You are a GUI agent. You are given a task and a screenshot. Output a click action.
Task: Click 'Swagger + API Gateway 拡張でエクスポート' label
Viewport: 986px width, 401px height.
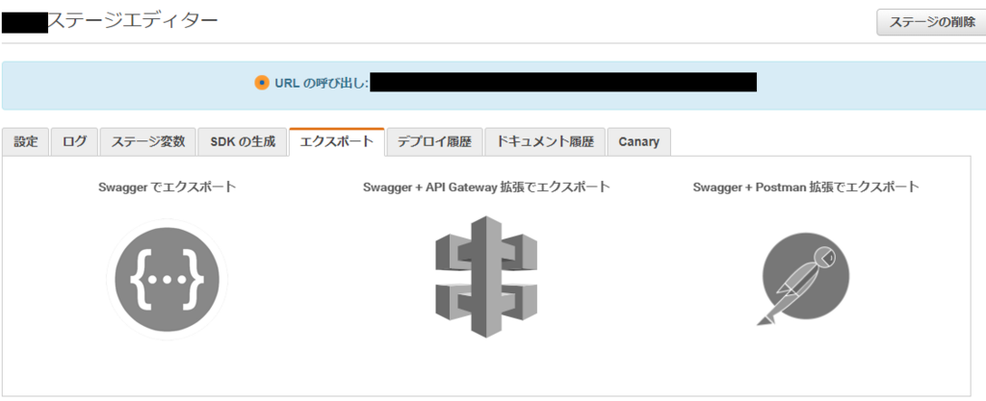pyautogui.click(x=486, y=187)
